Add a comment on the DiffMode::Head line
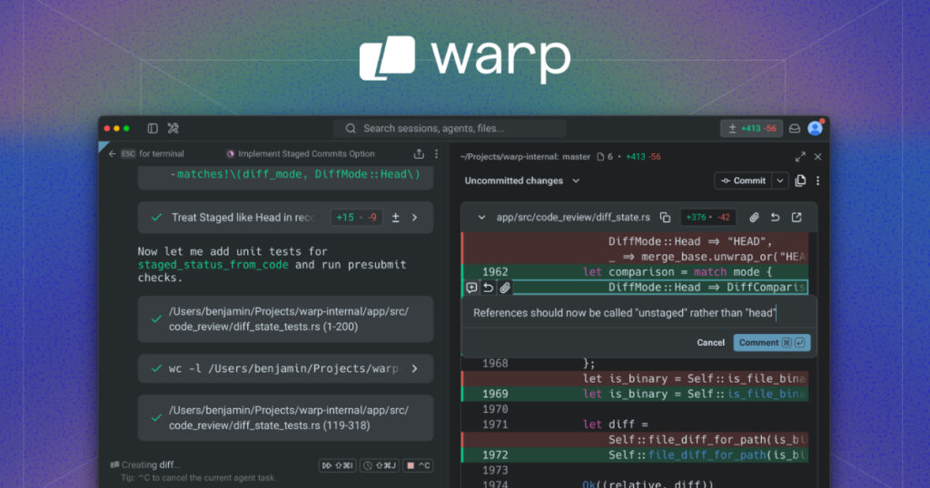 pyautogui.click(x=471, y=288)
